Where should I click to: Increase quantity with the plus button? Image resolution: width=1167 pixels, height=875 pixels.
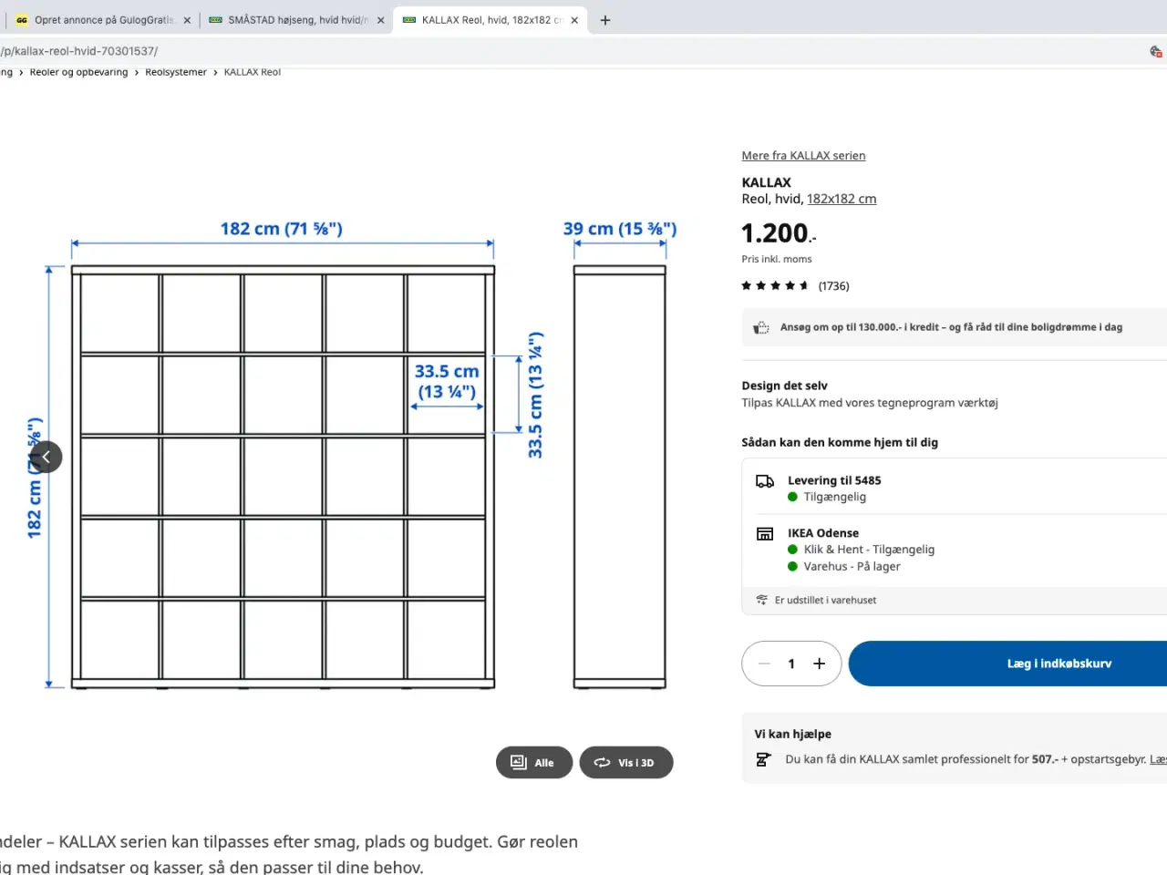coord(819,664)
